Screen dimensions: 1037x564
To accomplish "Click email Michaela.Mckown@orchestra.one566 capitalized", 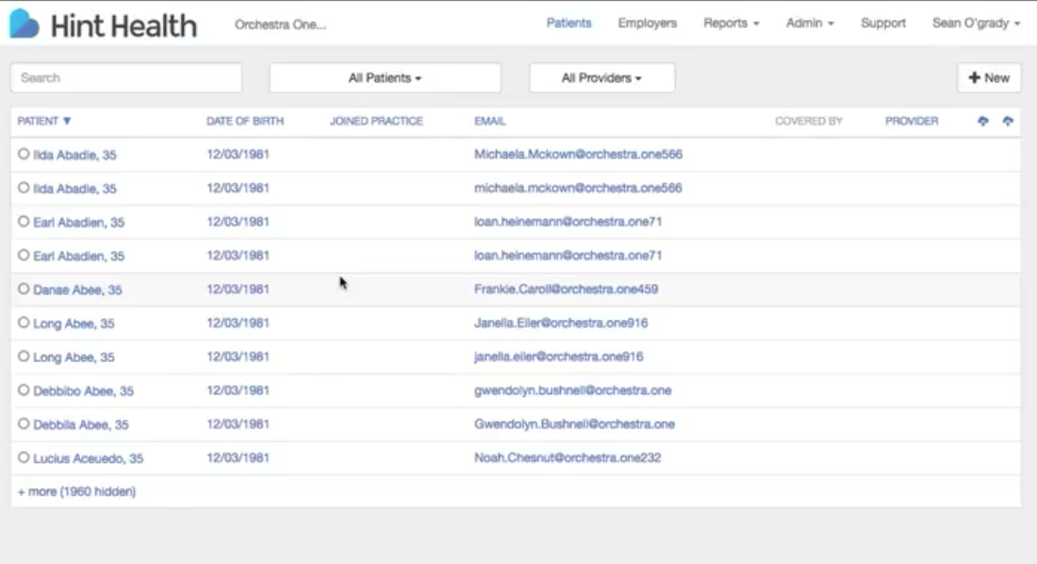I will [578, 155].
